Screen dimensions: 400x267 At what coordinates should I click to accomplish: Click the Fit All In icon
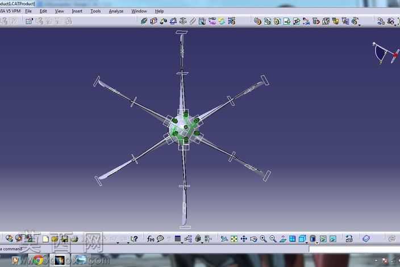234,239
